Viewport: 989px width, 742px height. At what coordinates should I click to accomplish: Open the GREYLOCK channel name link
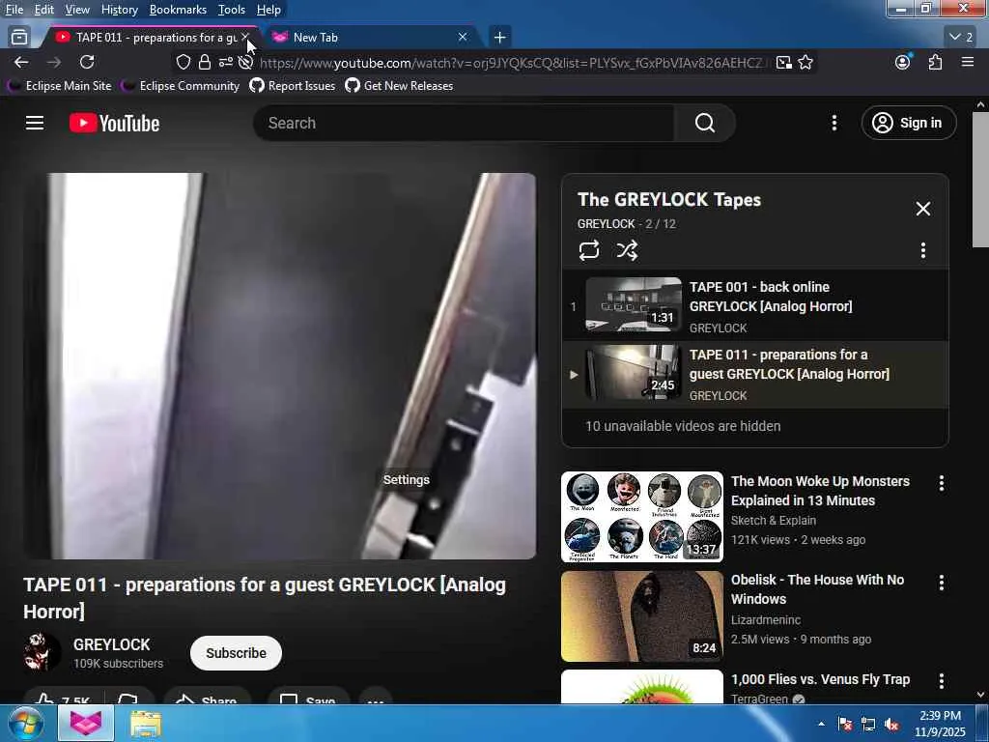112,644
